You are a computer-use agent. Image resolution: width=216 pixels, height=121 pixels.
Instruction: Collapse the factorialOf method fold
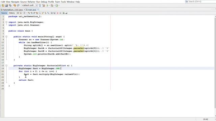(6, 66)
